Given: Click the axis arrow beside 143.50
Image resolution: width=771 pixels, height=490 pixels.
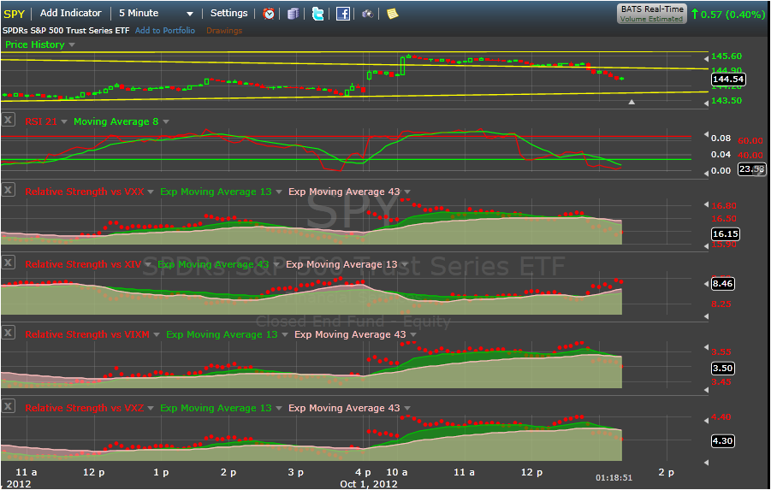Looking at the screenshot, I should click(707, 103).
